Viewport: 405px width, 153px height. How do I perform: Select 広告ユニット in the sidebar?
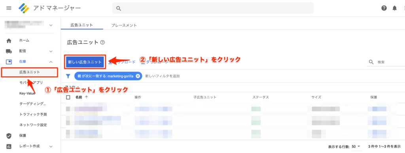(29, 72)
